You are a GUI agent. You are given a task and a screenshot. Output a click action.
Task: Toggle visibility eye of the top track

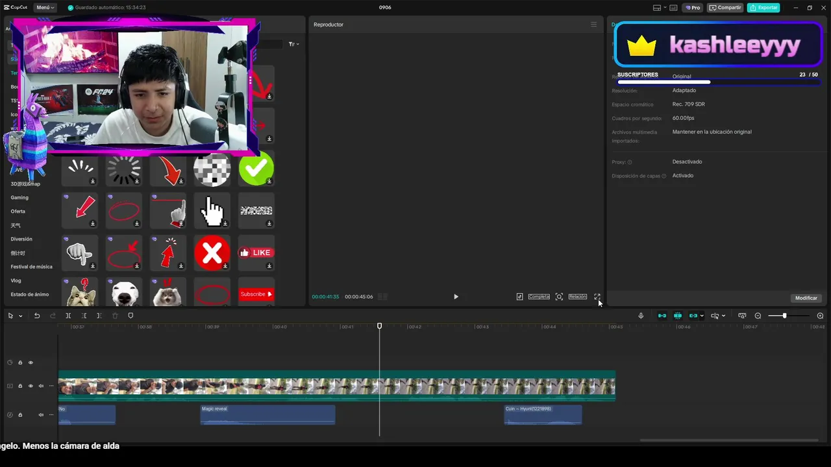(31, 363)
